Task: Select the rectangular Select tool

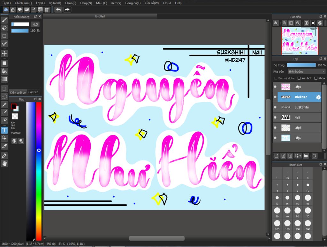Action: click(4, 89)
